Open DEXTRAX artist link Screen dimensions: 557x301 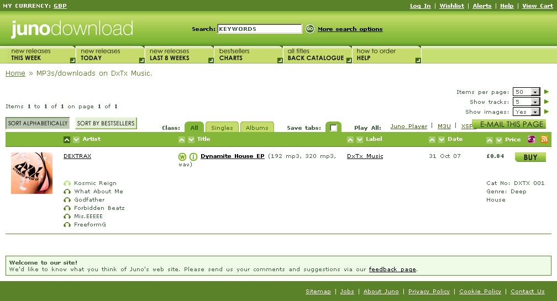(77, 156)
